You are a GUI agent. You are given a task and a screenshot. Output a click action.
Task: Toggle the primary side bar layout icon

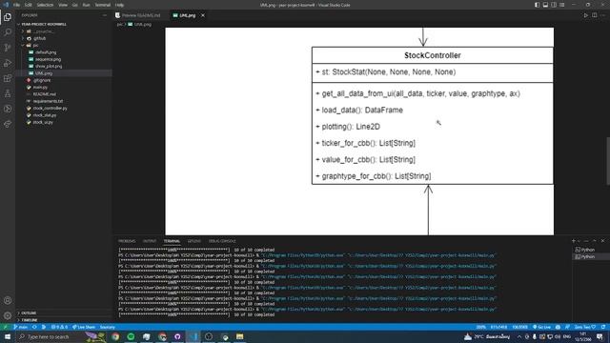537,5
